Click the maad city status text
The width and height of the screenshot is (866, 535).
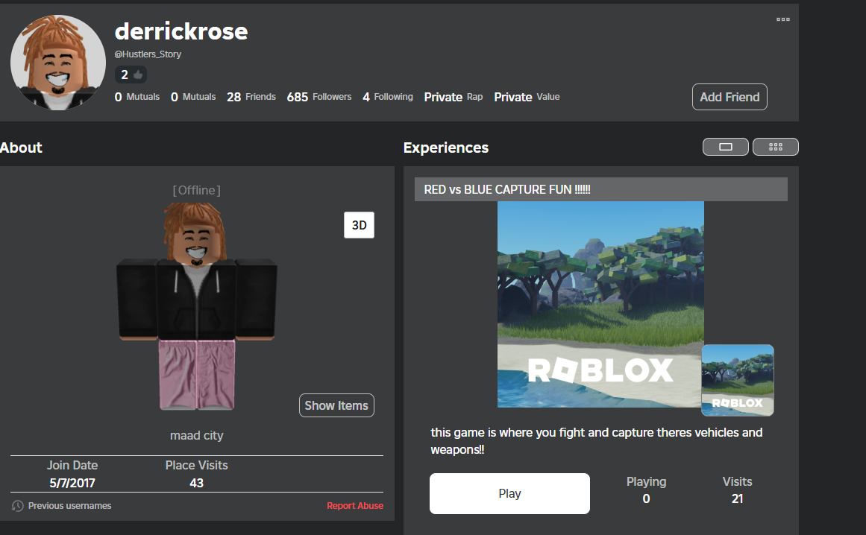197,436
